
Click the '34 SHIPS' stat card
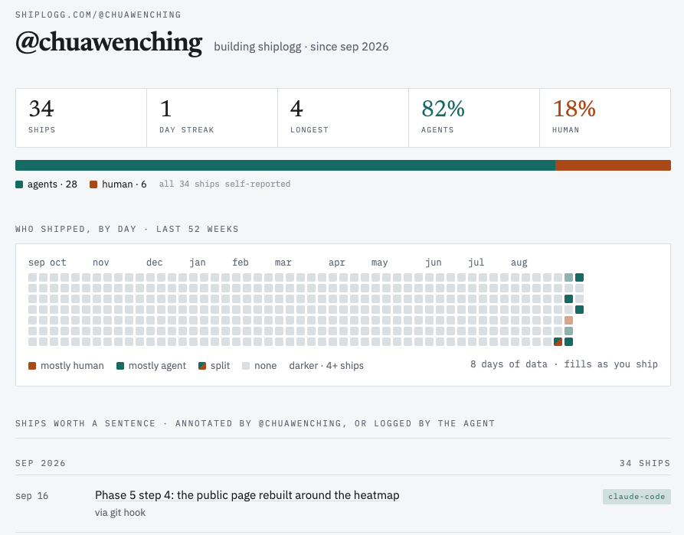[81, 118]
